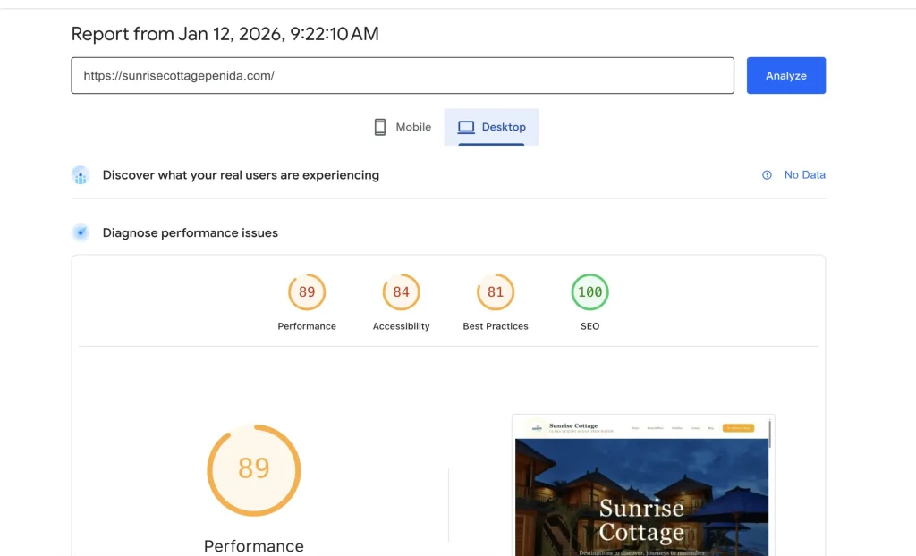Select the Desktop monitor icon
Screen dimensions: 916x556
(x=466, y=126)
